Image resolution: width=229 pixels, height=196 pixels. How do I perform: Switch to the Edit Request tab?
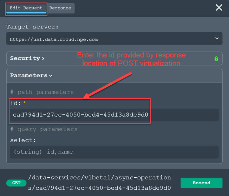[x=26, y=8]
